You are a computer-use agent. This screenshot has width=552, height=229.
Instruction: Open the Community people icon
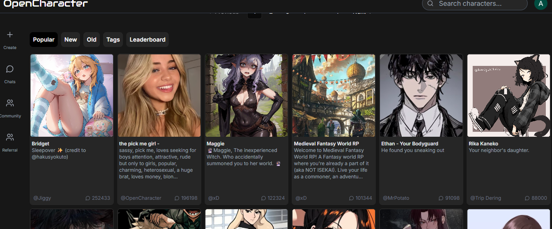(x=10, y=103)
